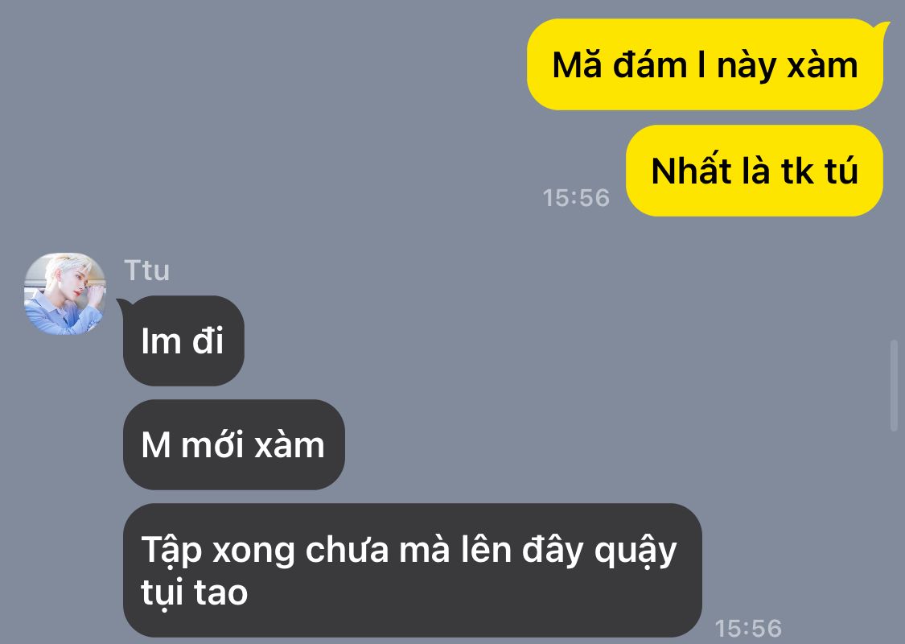This screenshot has width=905, height=644.
Task: Click the chat scrollbar thumb at right
Action: [x=895, y=386]
